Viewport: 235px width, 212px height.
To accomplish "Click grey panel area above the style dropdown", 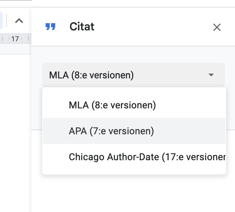I will [x=133, y=54].
